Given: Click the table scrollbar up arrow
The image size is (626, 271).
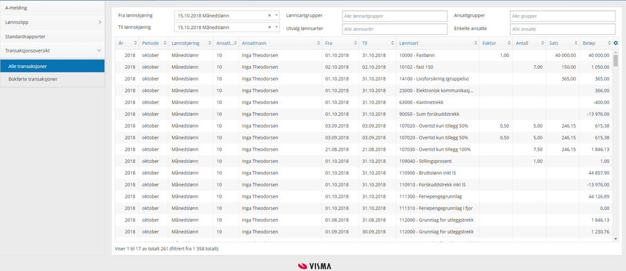Looking at the screenshot, I should point(615,52).
